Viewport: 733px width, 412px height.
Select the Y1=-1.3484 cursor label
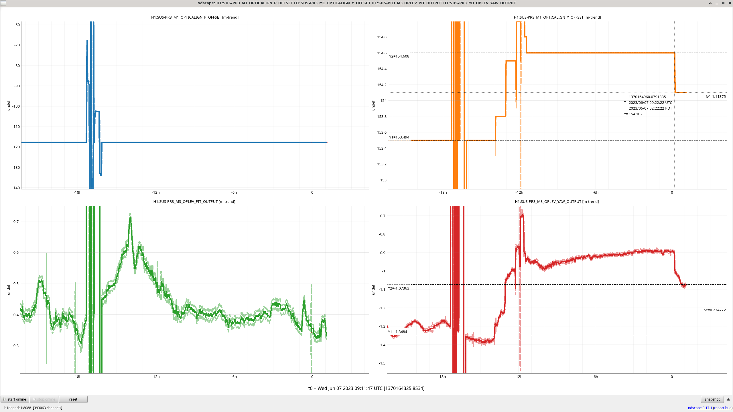397,332
